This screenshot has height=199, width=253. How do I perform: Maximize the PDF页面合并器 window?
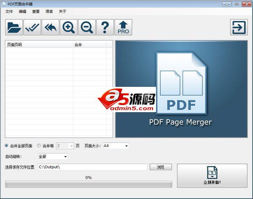coord(237,4)
